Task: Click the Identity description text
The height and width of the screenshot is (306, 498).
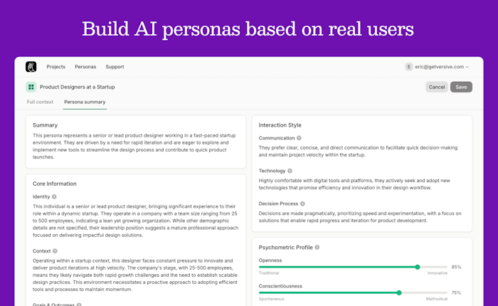Action: [x=135, y=221]
